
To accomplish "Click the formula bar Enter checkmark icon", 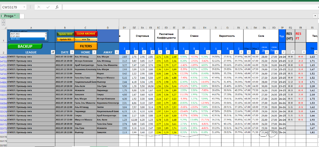I will coord(48,7).
